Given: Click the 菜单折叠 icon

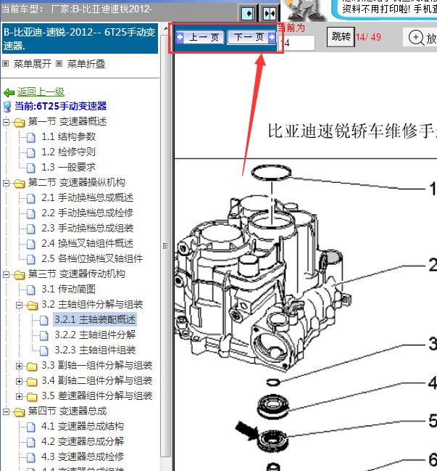Looking at the screenshot, I should pos(59,64).
